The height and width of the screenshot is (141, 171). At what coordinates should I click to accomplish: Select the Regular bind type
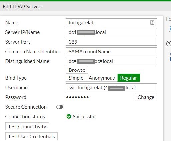click(x=129, y=78)
